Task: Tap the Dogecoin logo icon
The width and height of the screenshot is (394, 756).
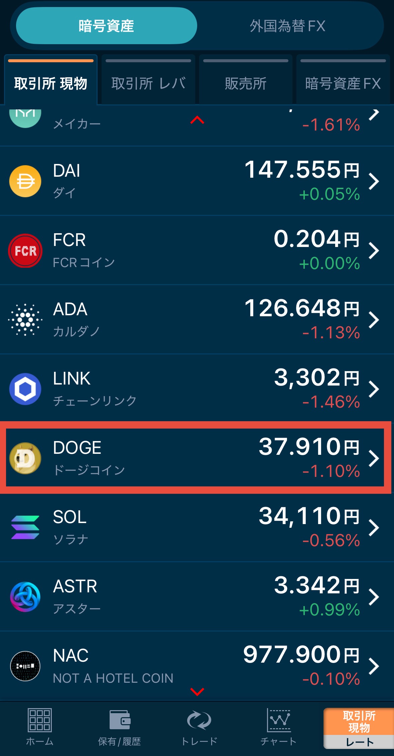Action: click(x=25, y=458)
